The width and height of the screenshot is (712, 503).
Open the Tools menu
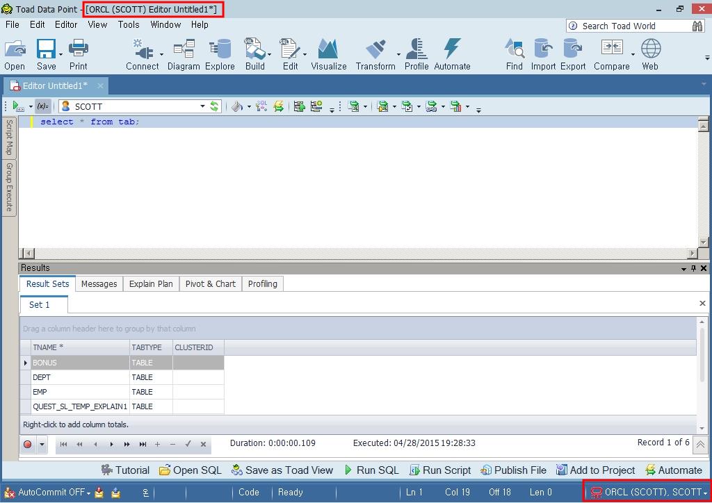(x=129, y=24)
